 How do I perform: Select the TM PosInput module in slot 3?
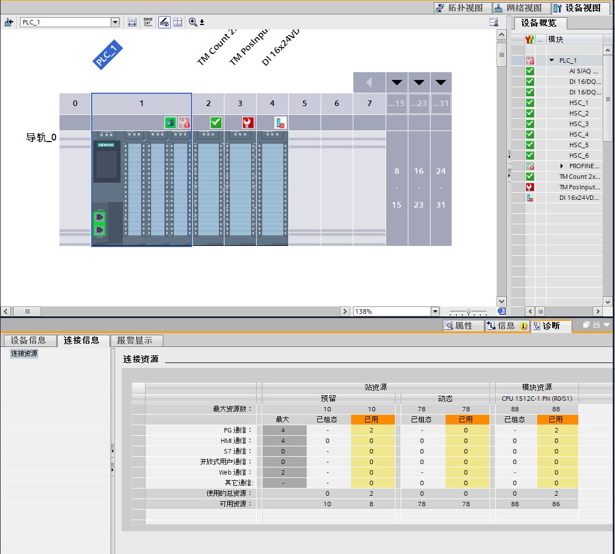pos(240,188)
